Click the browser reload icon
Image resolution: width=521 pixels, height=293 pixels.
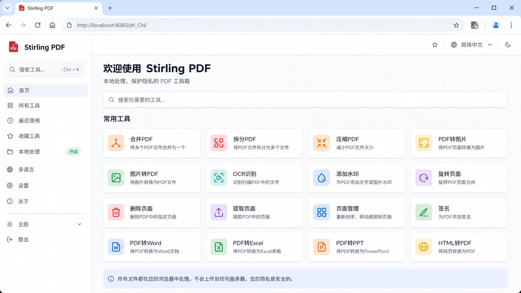tap(38, 25)
